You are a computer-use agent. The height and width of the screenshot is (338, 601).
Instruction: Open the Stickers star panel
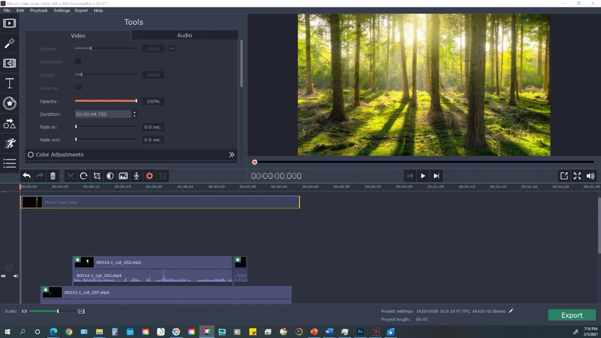10,103
